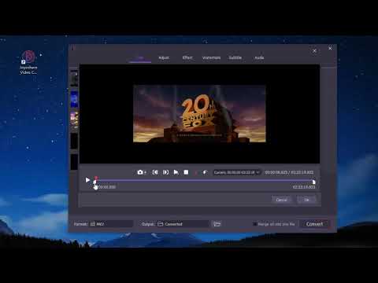
Task: Switch to the Trim tab
Action: click(140, 57)
